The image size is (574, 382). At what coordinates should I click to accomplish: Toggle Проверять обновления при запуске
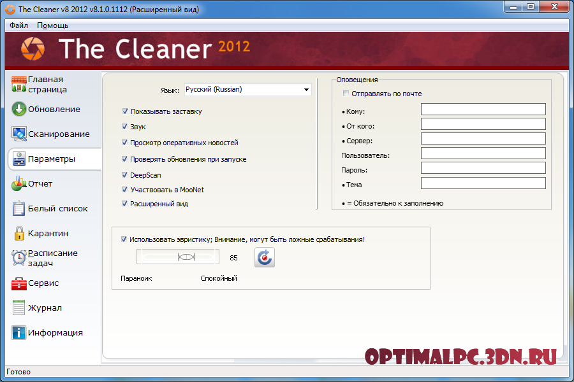(124, 159)
